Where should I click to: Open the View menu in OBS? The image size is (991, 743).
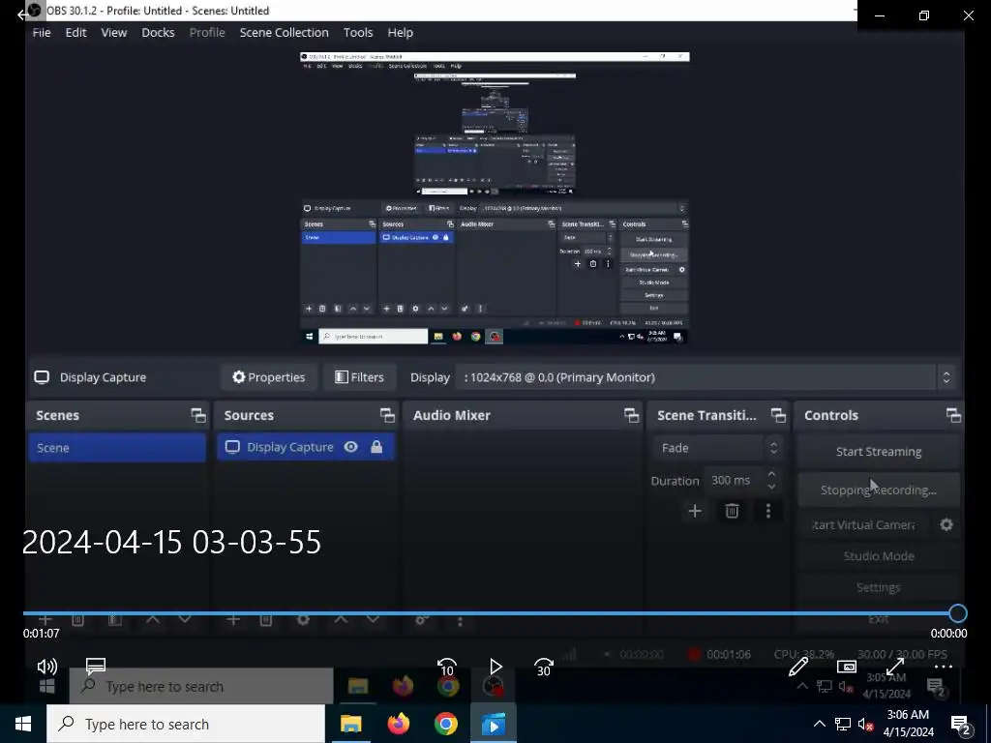114,32
